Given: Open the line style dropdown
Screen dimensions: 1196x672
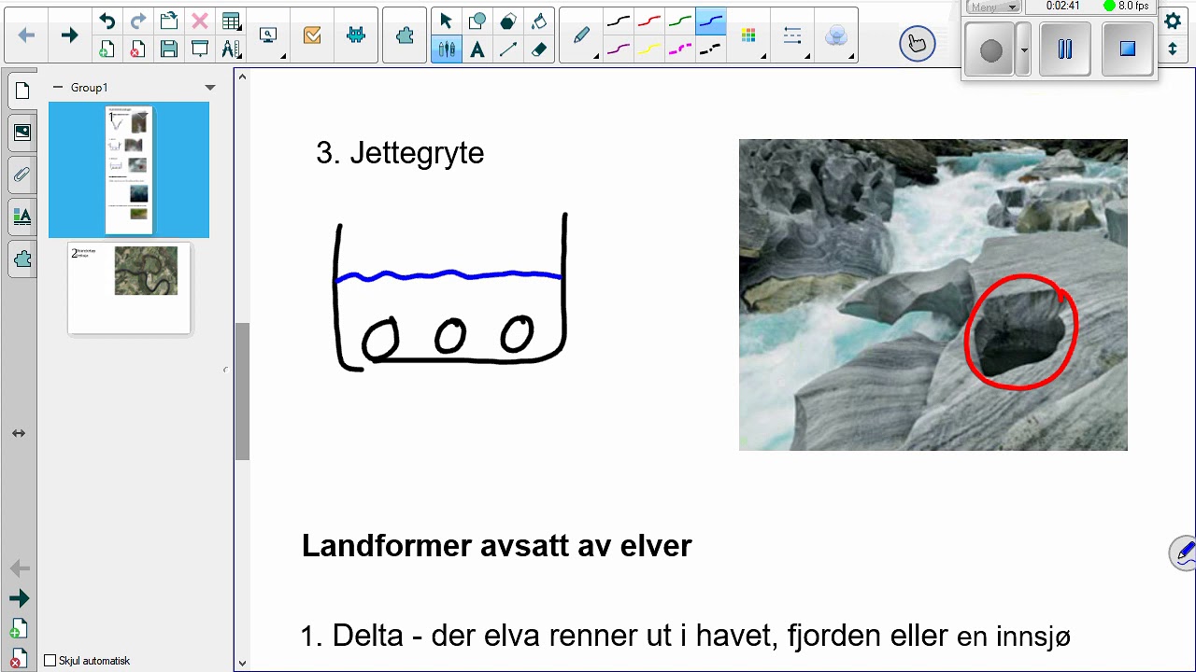Looking at the screenshot, I should pyautogui.click(x=793, y=35).
